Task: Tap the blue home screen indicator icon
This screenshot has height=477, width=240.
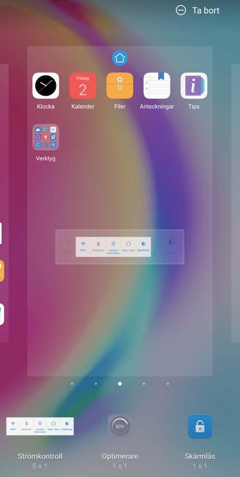Action: pos(120,58)
